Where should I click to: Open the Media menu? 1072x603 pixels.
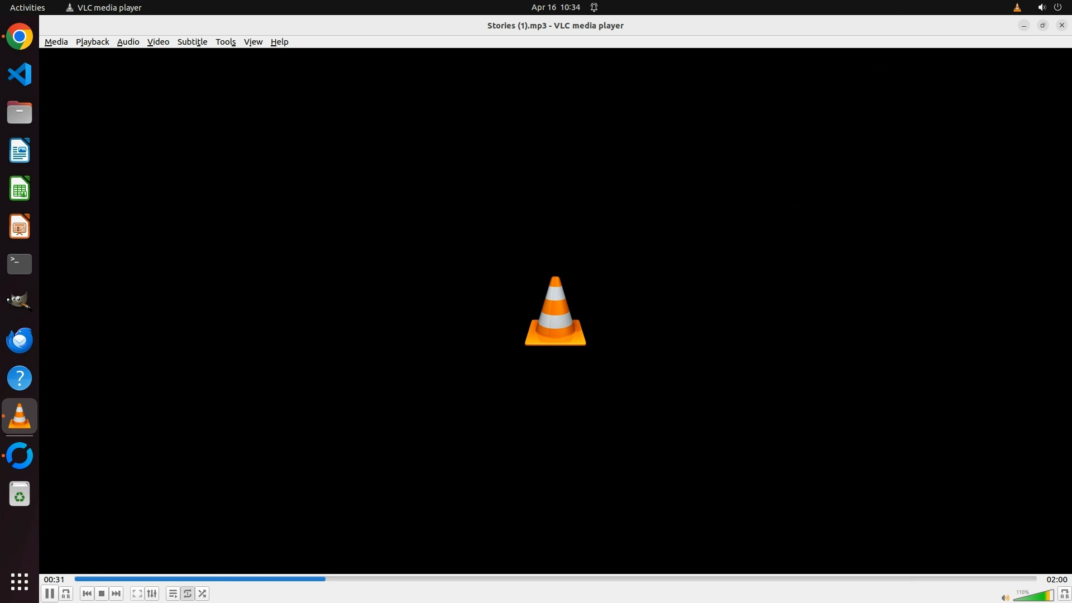56,42
